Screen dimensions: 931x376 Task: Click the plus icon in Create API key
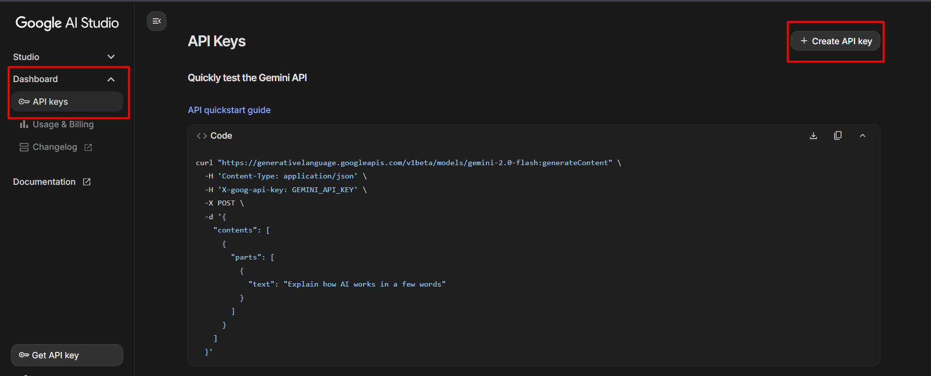(804, 41)
